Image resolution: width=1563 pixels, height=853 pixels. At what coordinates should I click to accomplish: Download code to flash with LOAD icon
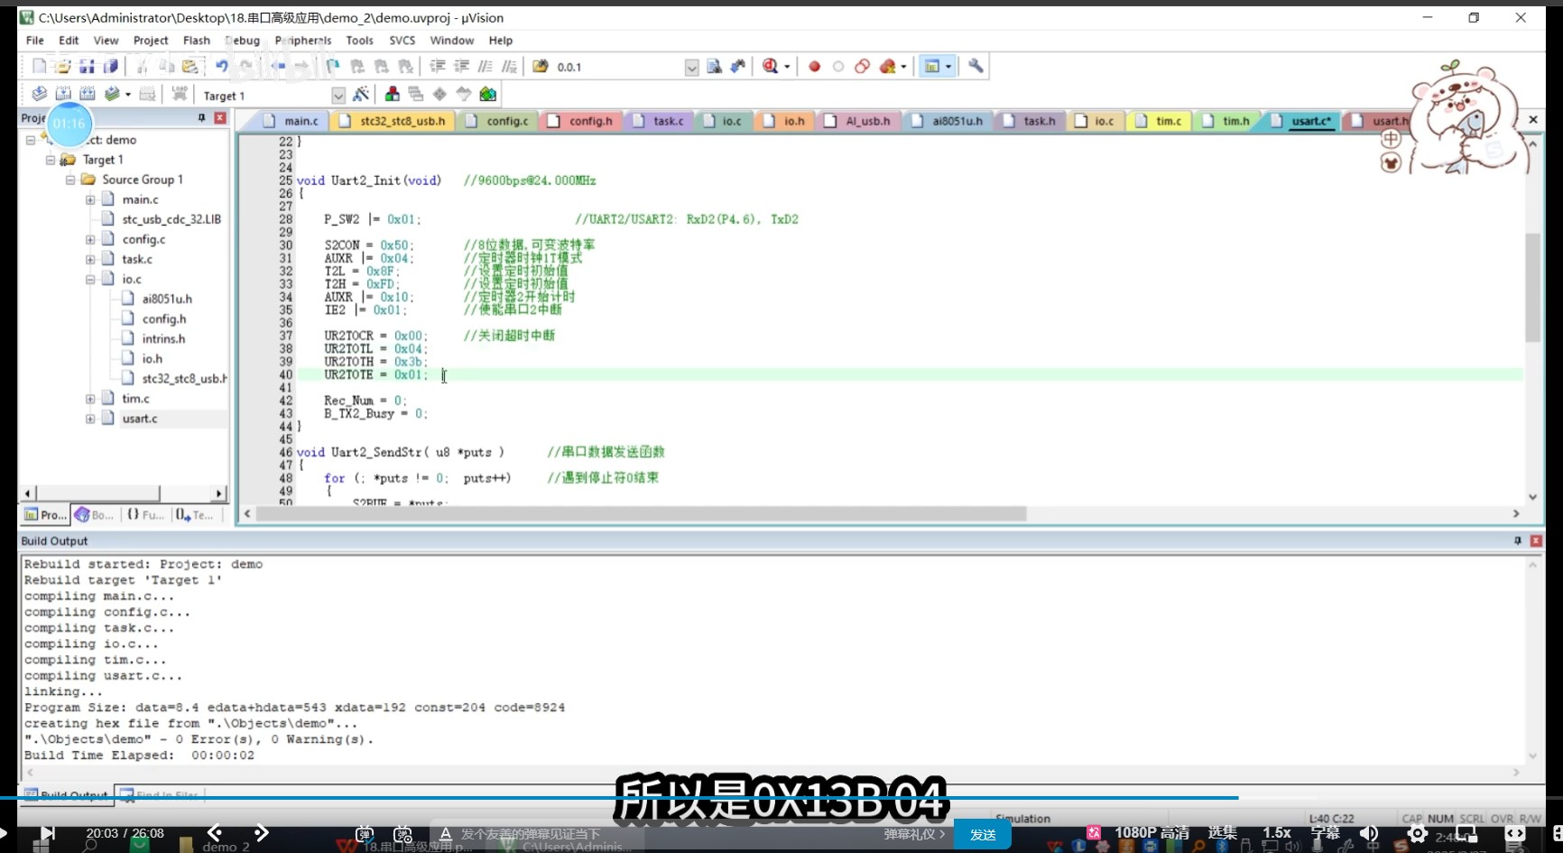tap(180, 93)
